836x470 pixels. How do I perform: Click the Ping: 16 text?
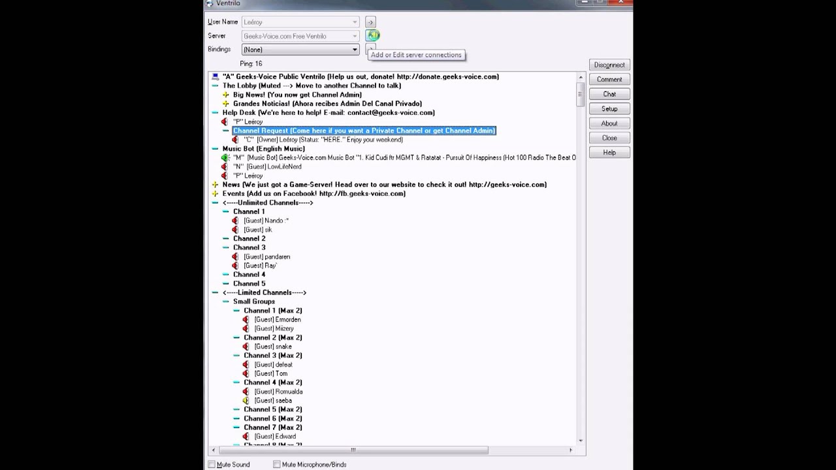coord(251,64)
